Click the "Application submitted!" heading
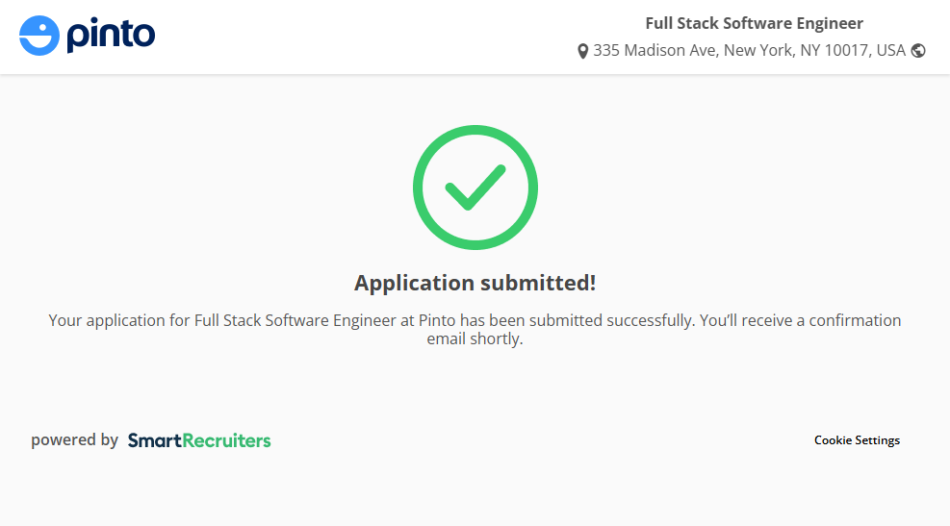 475,283
